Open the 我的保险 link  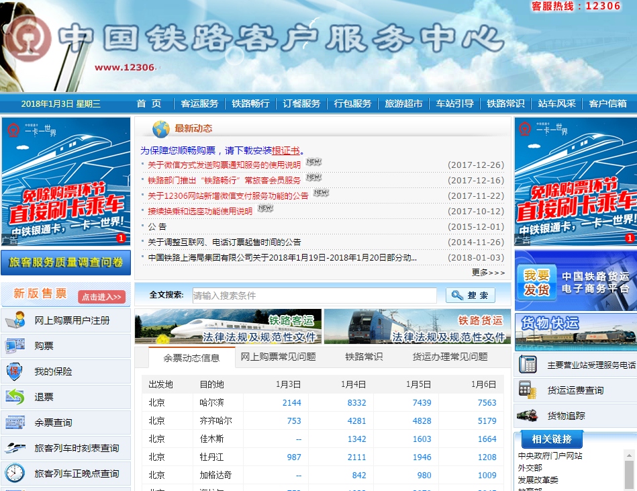click(53, 371)
